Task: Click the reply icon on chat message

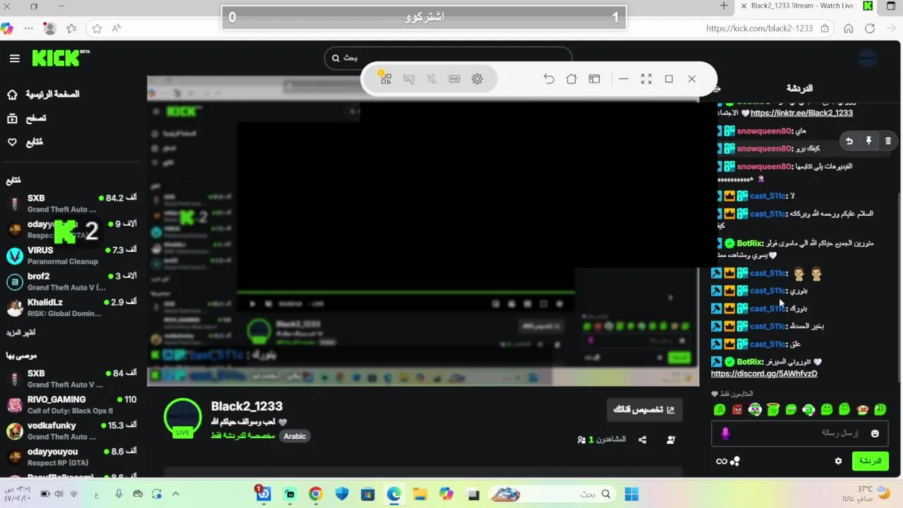Action: click(x=849, y=141)
